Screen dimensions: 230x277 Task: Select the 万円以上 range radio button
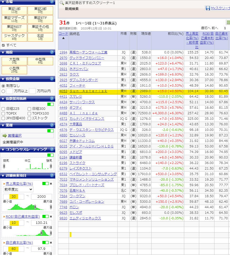3,91
